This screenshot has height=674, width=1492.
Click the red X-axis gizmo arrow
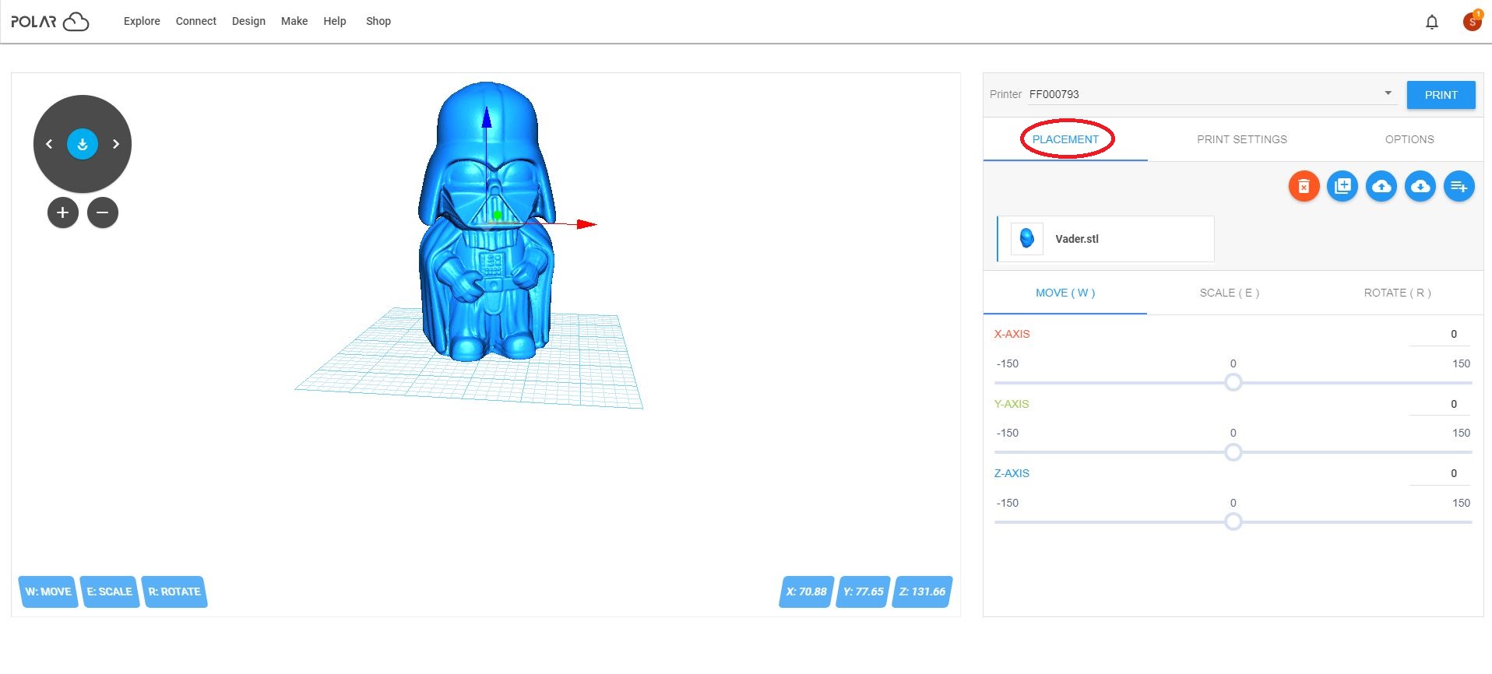586,224
